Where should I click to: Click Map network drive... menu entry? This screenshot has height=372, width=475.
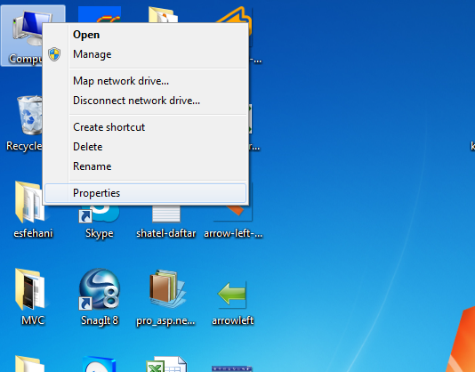(x=145, y=81)
